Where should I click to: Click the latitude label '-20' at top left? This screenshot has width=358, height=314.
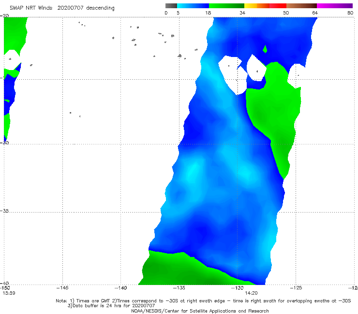(4, 16)
